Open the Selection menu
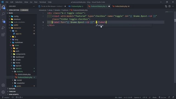This screenshot has width=176, height=99. tap(19, 2)
